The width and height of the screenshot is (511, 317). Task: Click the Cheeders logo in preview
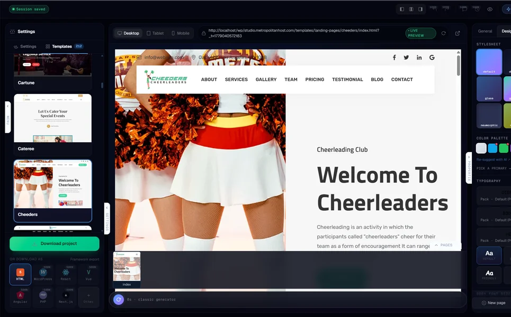166,79
